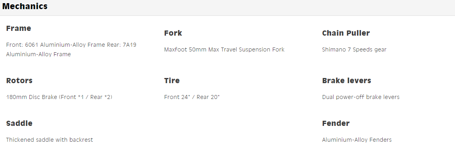Select the Frame heading

(x=19, y=29)
